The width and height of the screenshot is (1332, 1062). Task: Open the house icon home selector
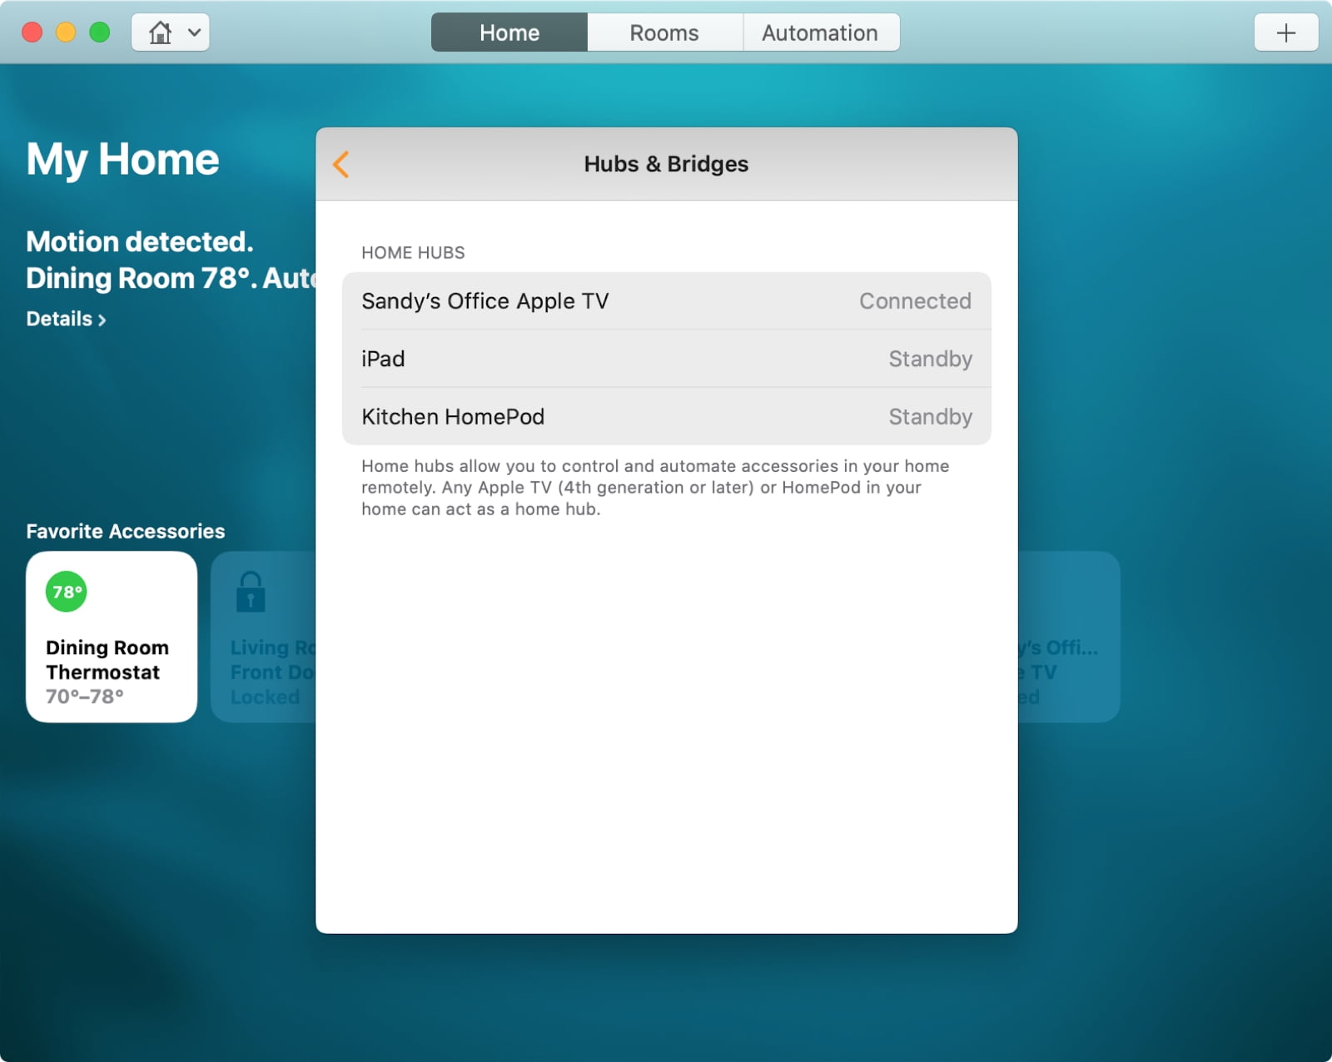[x=171, y=33]
